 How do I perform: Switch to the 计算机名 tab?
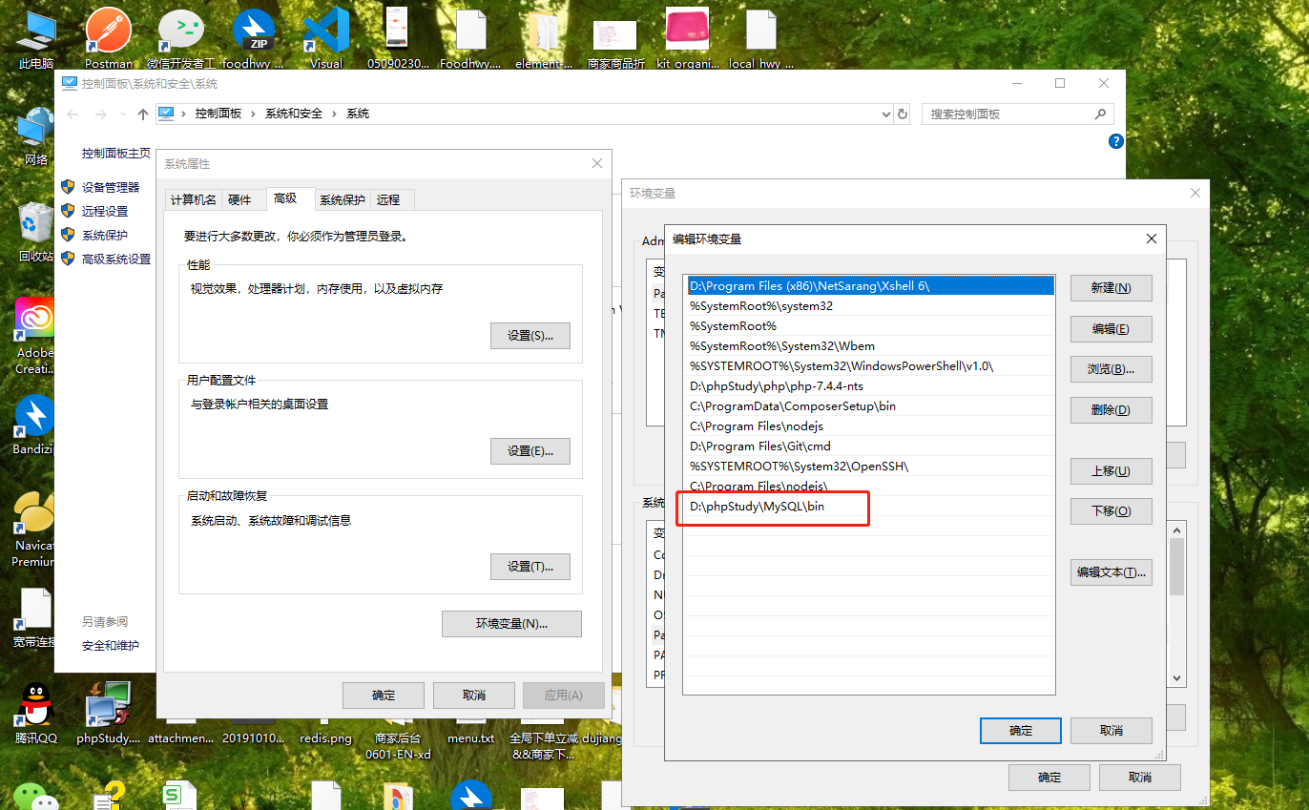tap(194, 199)
